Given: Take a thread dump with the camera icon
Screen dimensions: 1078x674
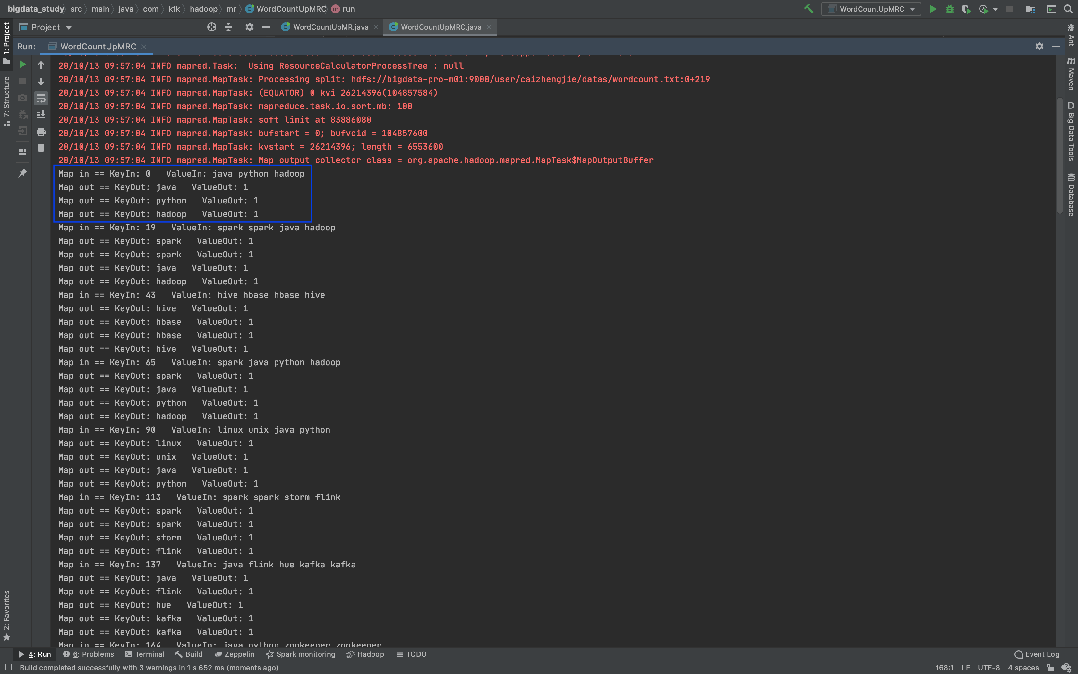Looking at the screenshot, I should tap(22, 98).
